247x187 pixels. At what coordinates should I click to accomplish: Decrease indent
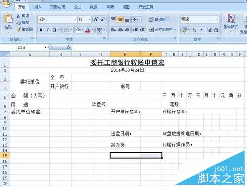(x=135, y=30)
